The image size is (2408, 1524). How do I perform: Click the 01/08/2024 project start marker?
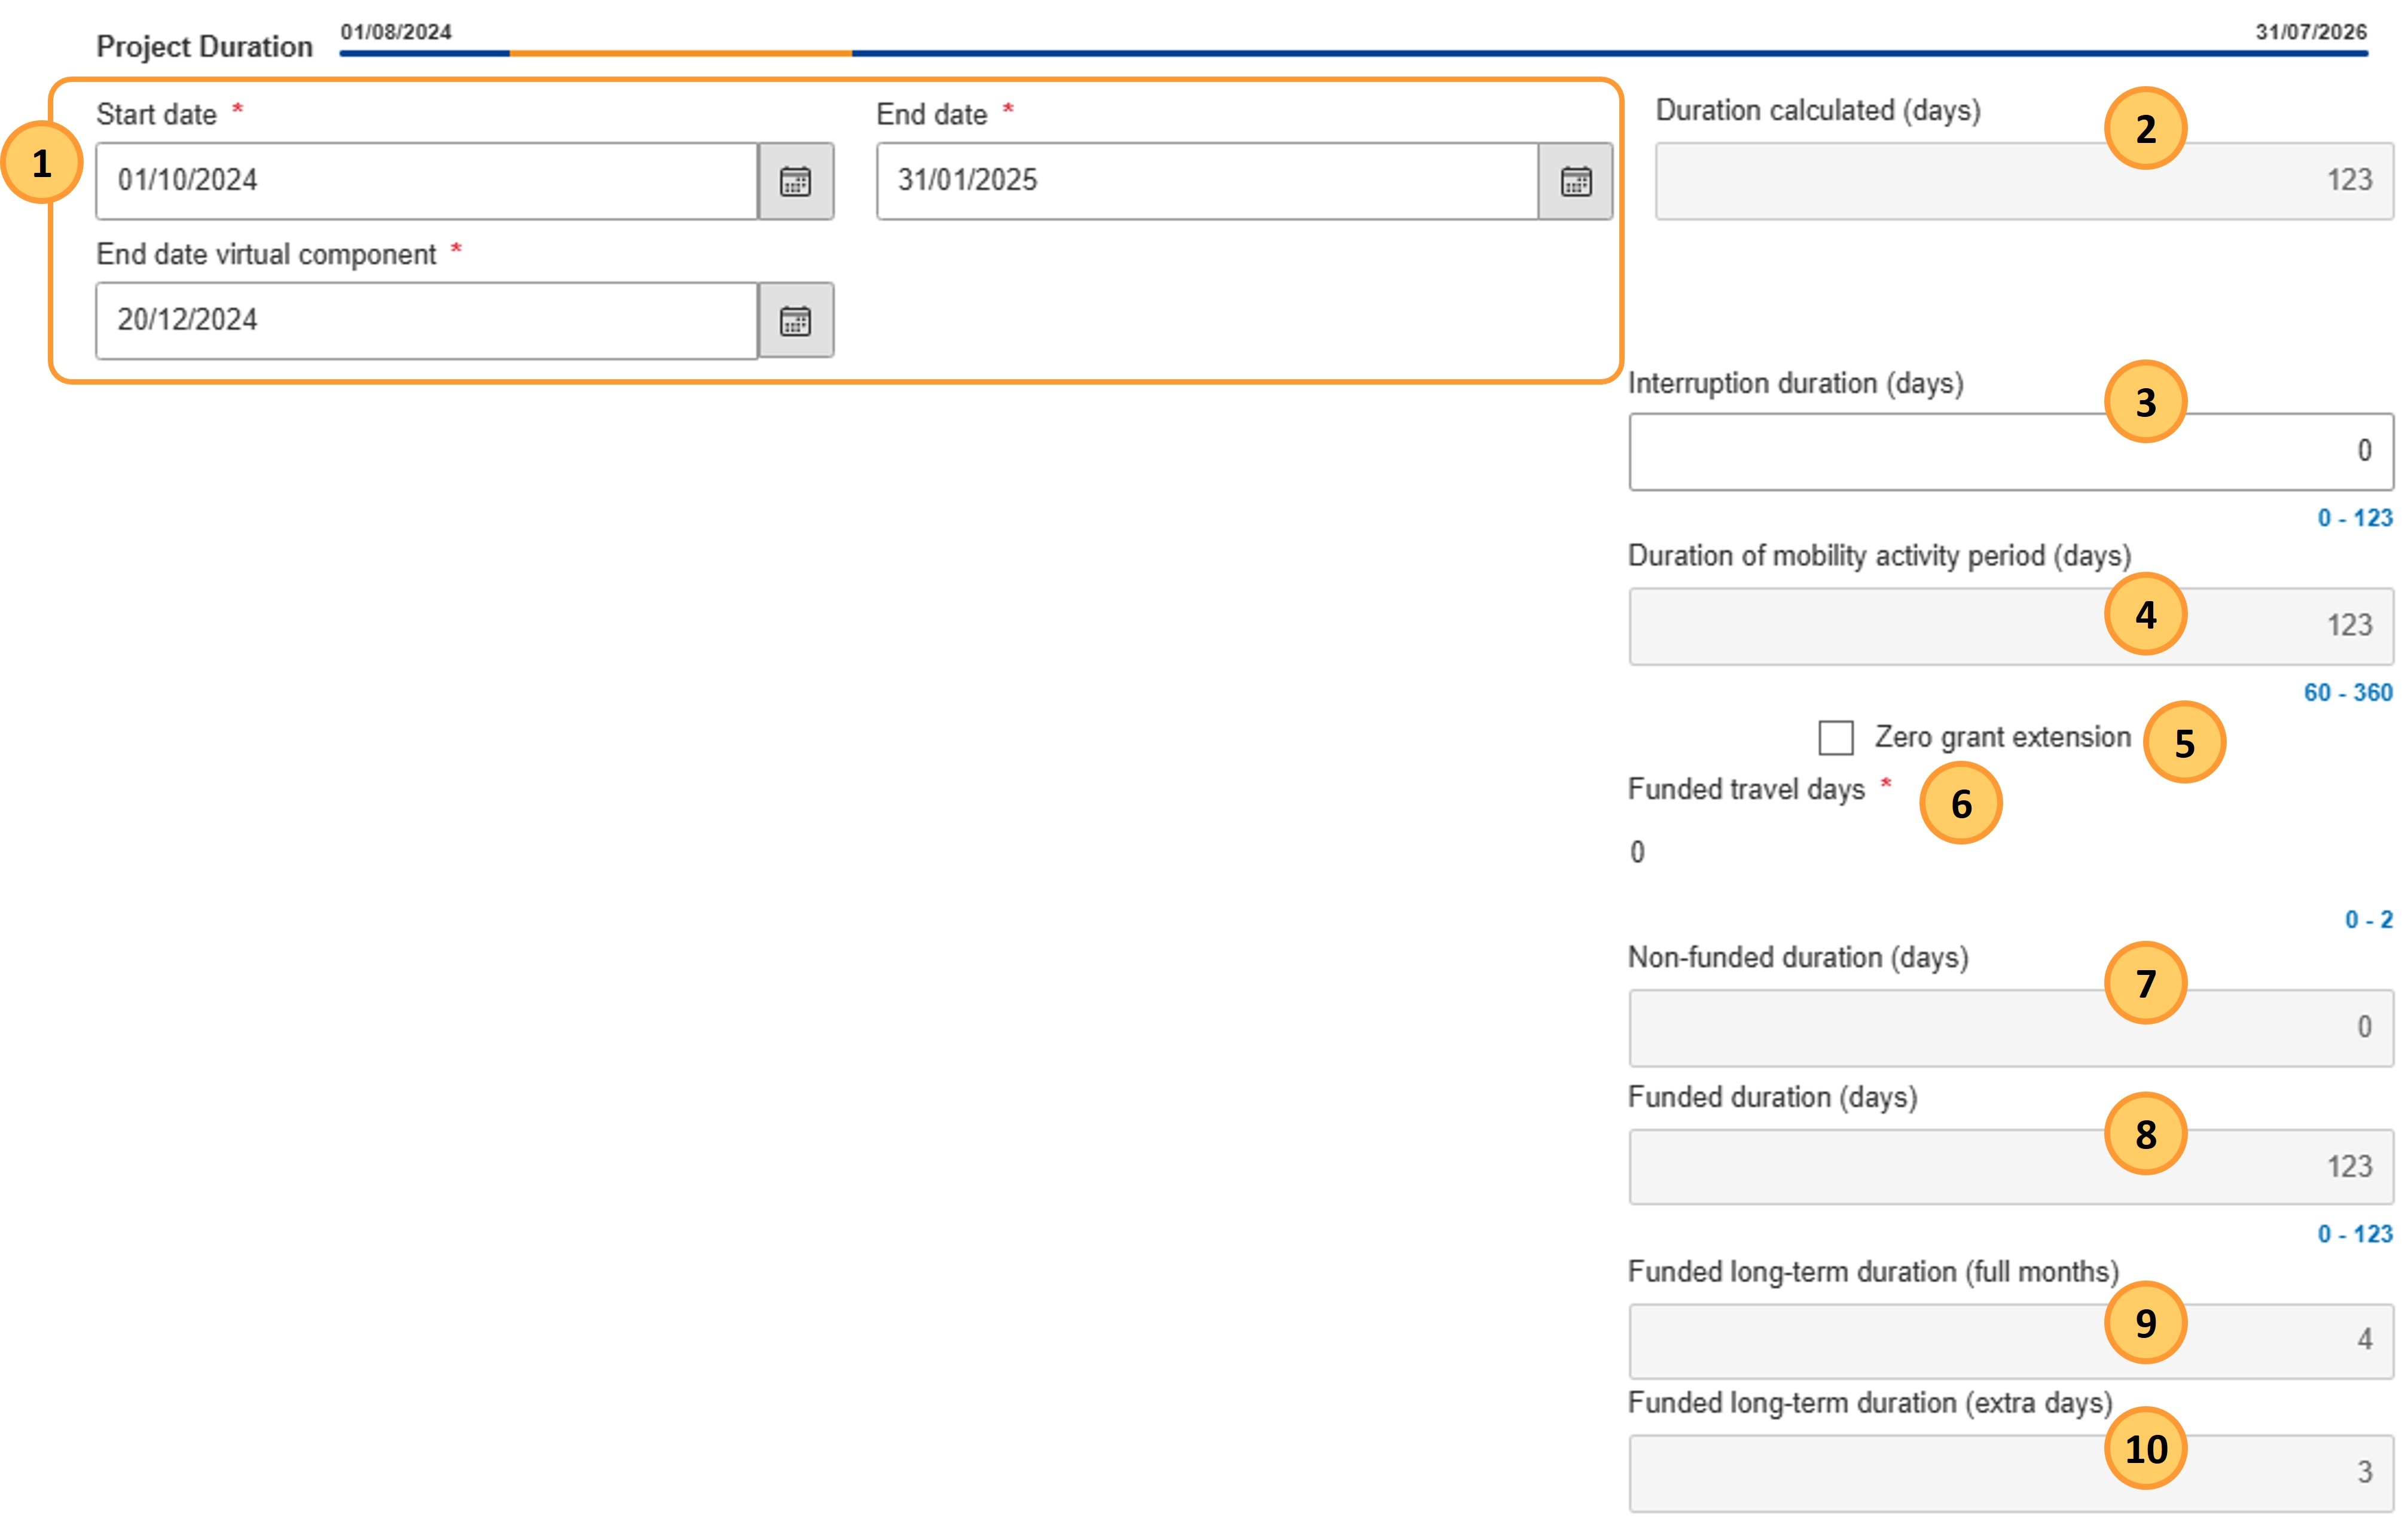pyautogui.click(x=396, y=32)
